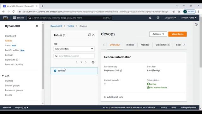The height and width of the screenshot is (114, 202).
Task: Open DAX Clusters link
Action: pyautogui.click(x=9, y=81)
